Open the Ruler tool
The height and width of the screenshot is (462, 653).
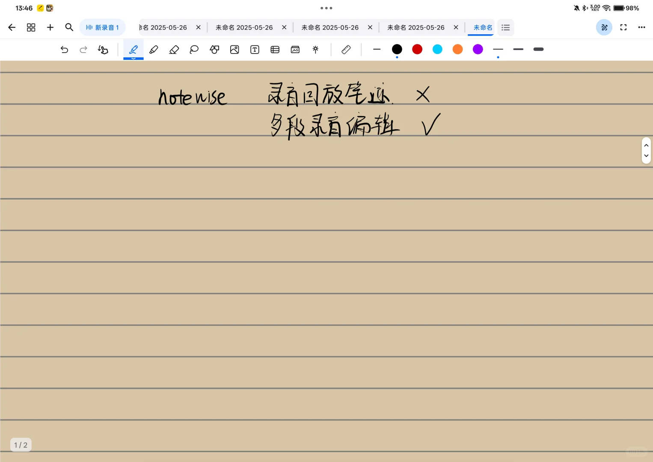[346, 49]
